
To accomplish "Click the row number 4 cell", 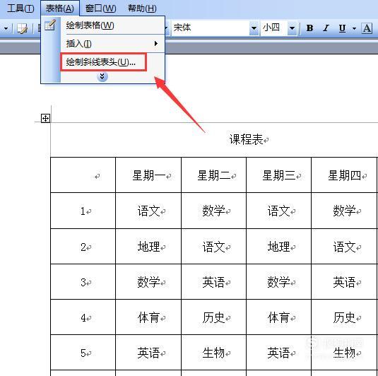I will tap(83, 317).
